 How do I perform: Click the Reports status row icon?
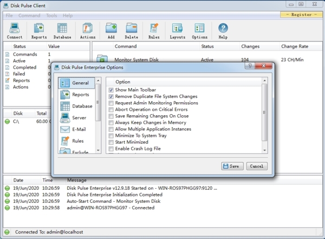[7, 80]
